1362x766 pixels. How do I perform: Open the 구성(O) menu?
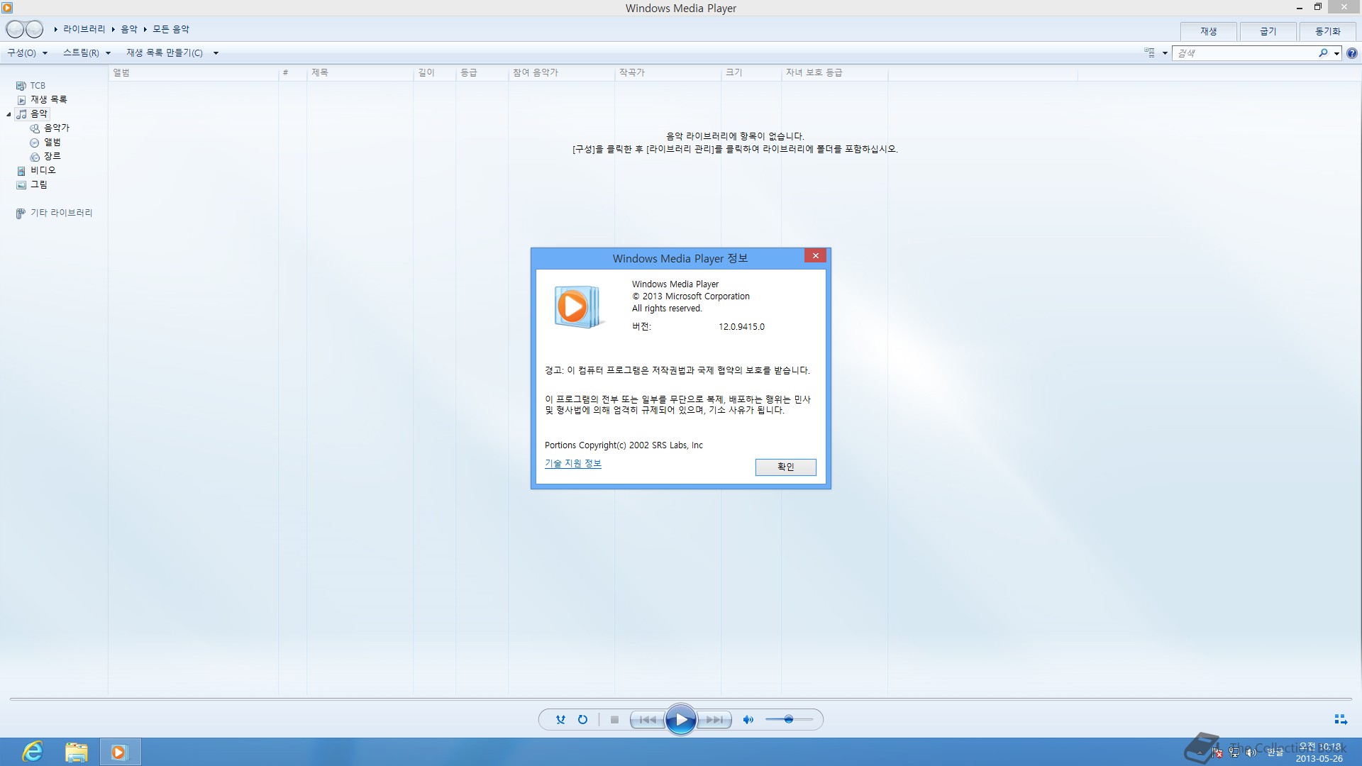(x=27, y=53)
